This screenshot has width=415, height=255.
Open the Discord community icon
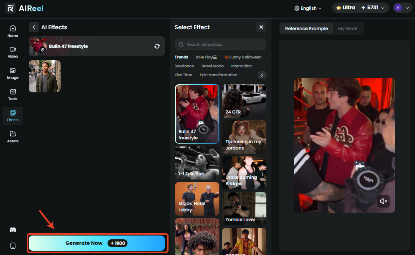click(13, 230)
